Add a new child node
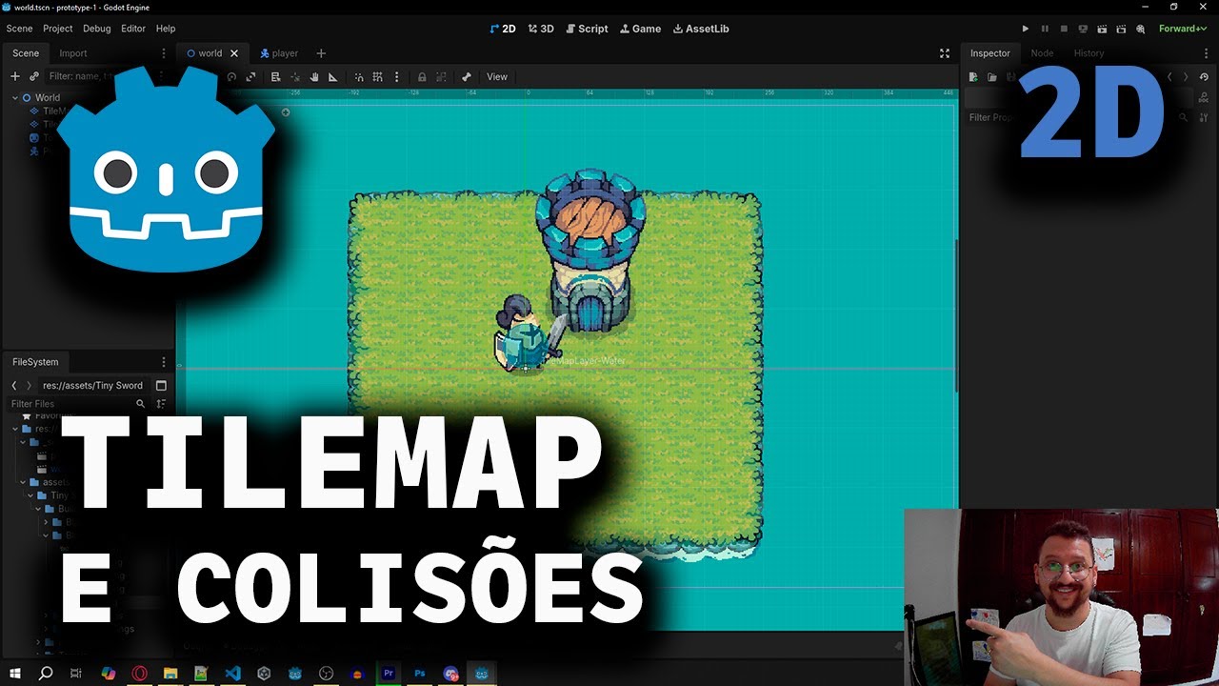Screen dimensions: 1219x686 15,76
